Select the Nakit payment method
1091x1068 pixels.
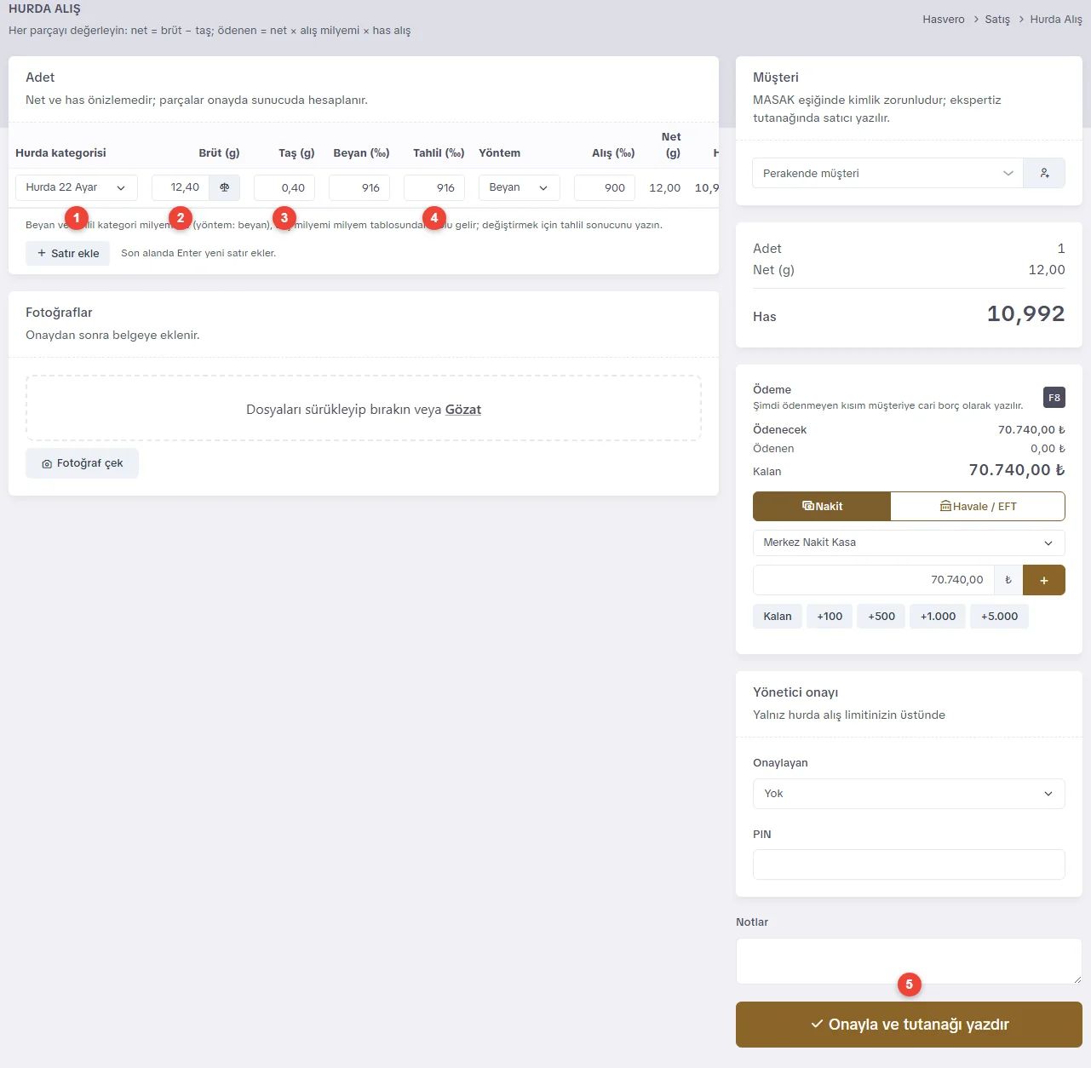tap(822, 506)
